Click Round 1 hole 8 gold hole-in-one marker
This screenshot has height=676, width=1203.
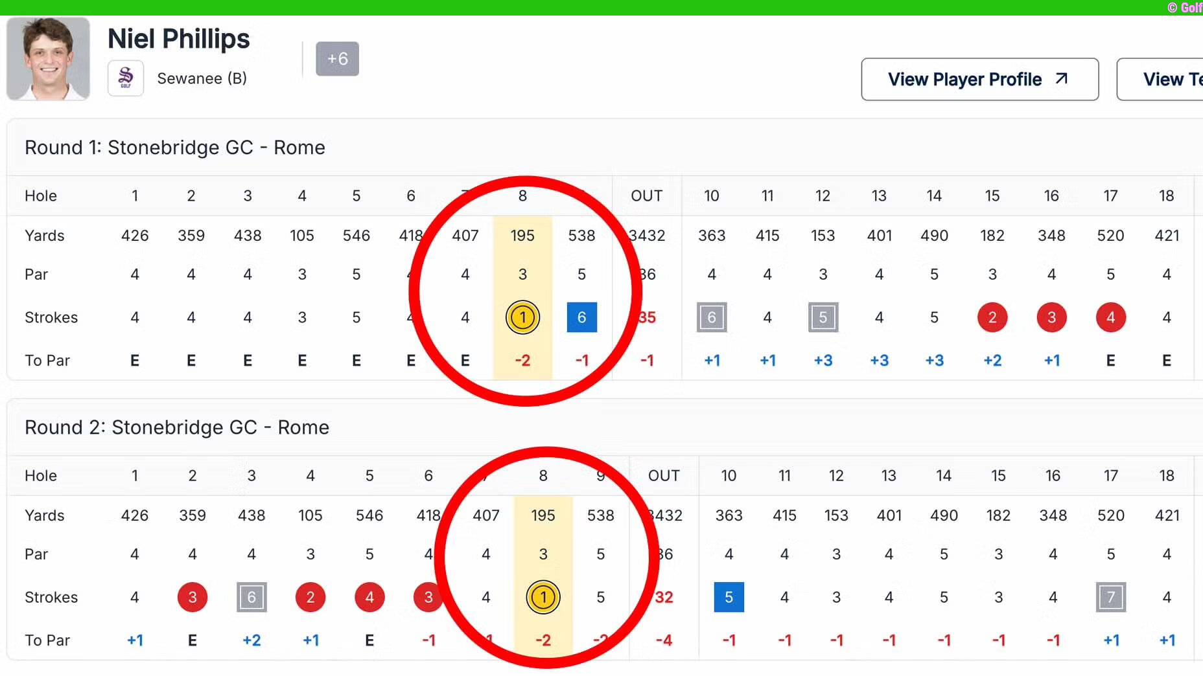[522, 317]
